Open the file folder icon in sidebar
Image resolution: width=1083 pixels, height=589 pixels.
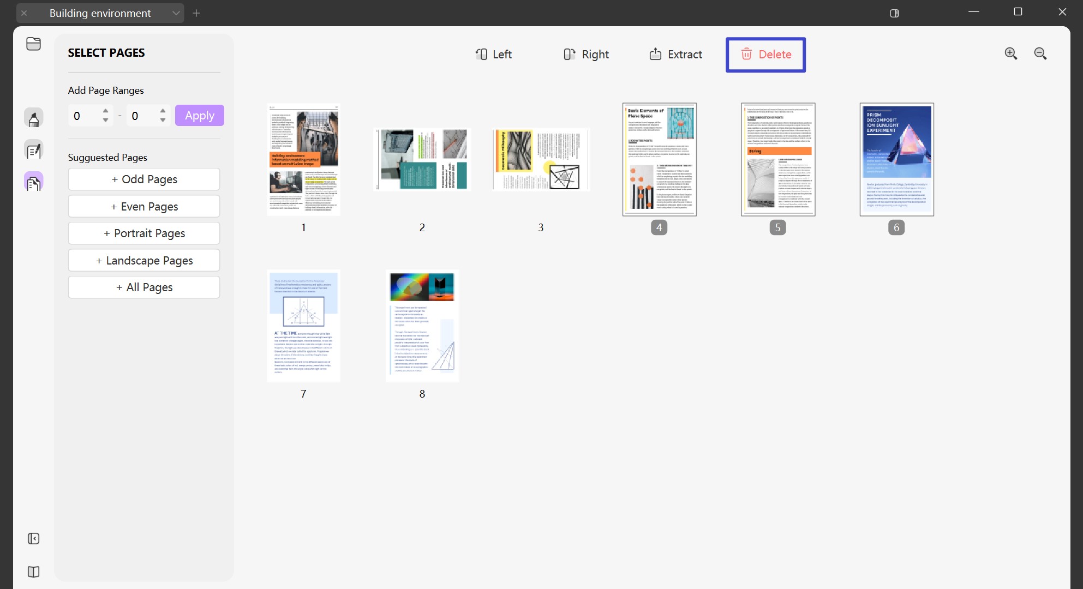pos(33,44)
